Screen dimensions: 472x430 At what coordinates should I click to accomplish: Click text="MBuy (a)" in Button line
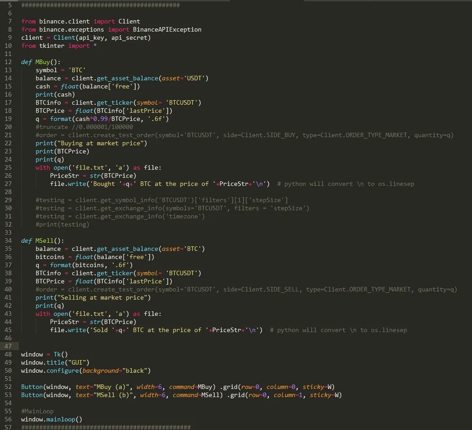(102, 387)
